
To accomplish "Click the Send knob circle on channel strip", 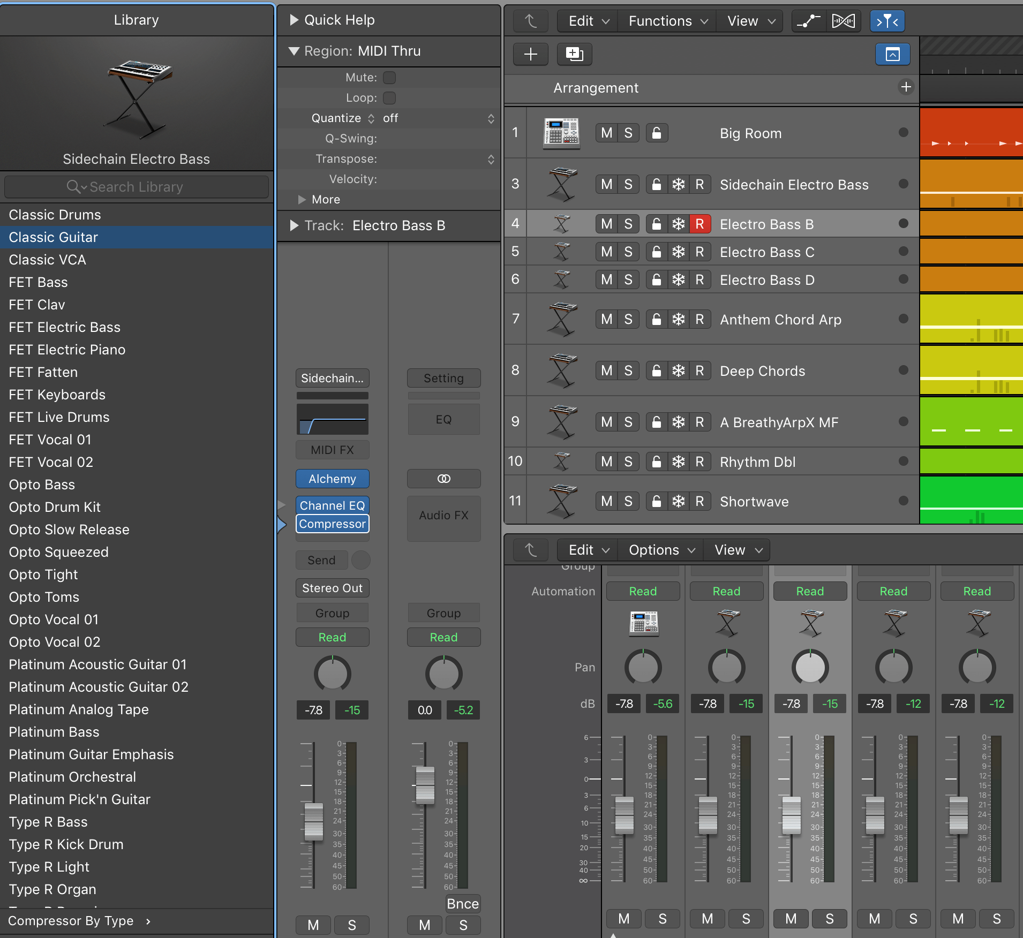I will (360, 560).
